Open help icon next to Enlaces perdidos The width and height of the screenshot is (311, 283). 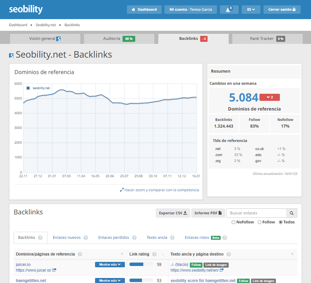pyautogui.click(x=134, y=237)
